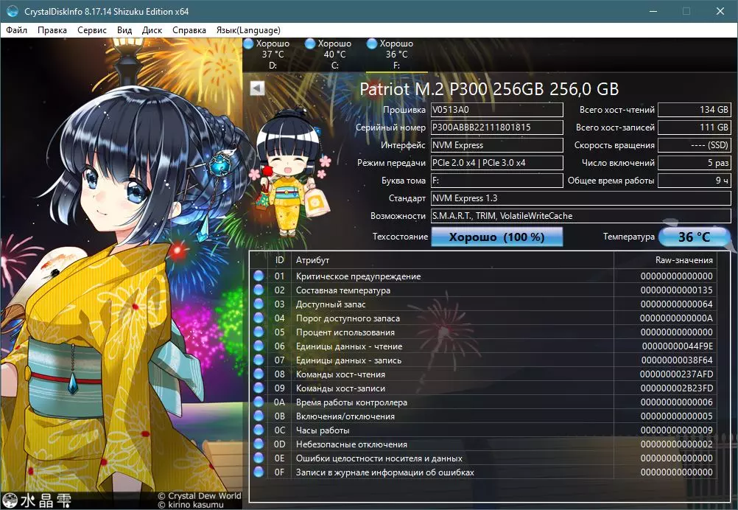Click the chibi Shizuku character image
738x510 pixels.
click(292, 173)
